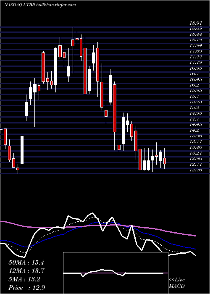The width and height of the screenshot is (210, 294).
Task: Click the 16.7 price axis label
Action: [x=194, y=73]
